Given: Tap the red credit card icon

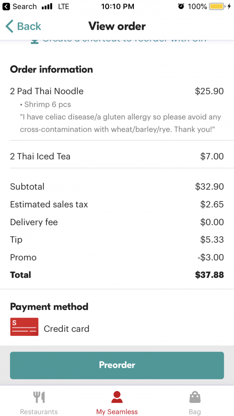Looking at the screenshot, I should [x=24, y=327].
